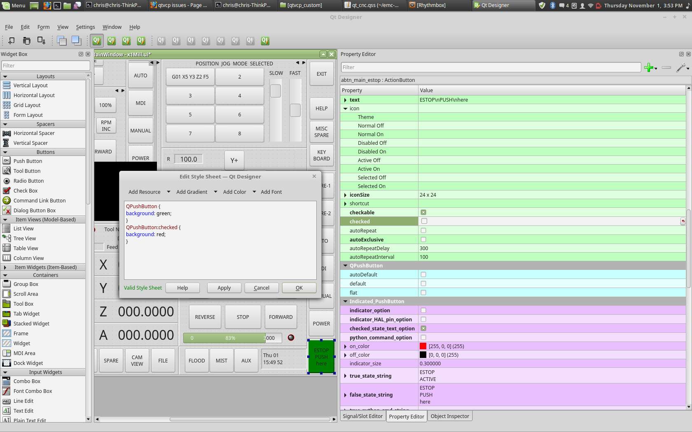Screen dimensions: 692x432
Task: Collapse the Layouts category in Widget Box
Action: pyautogui.click(x=5, y=77)
